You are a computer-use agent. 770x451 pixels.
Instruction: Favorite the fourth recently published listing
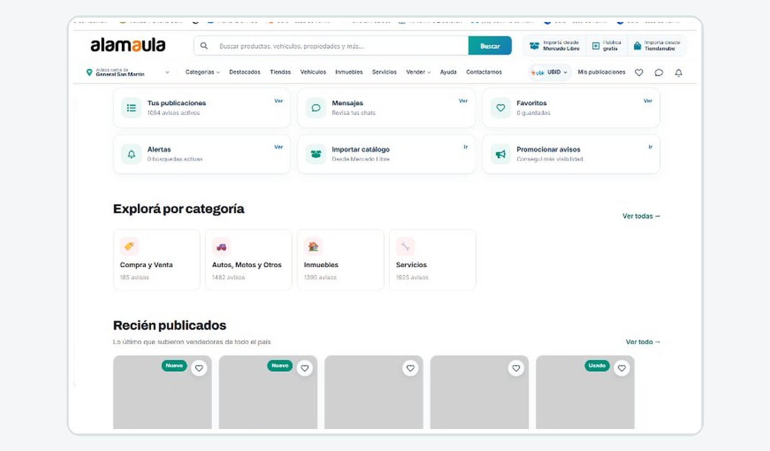[516, 369]
